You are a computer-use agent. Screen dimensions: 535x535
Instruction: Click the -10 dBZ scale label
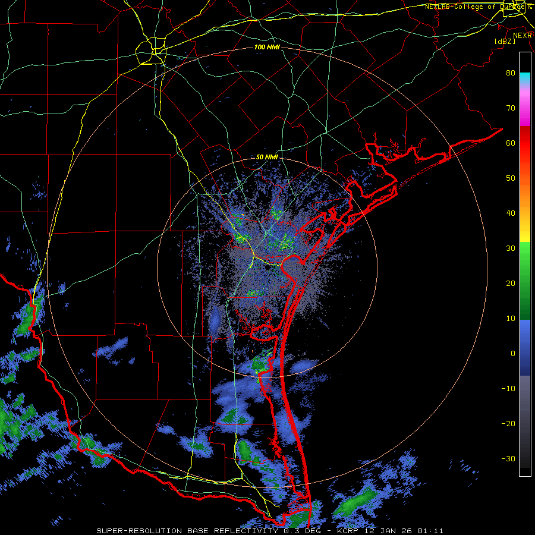[508, 389]
